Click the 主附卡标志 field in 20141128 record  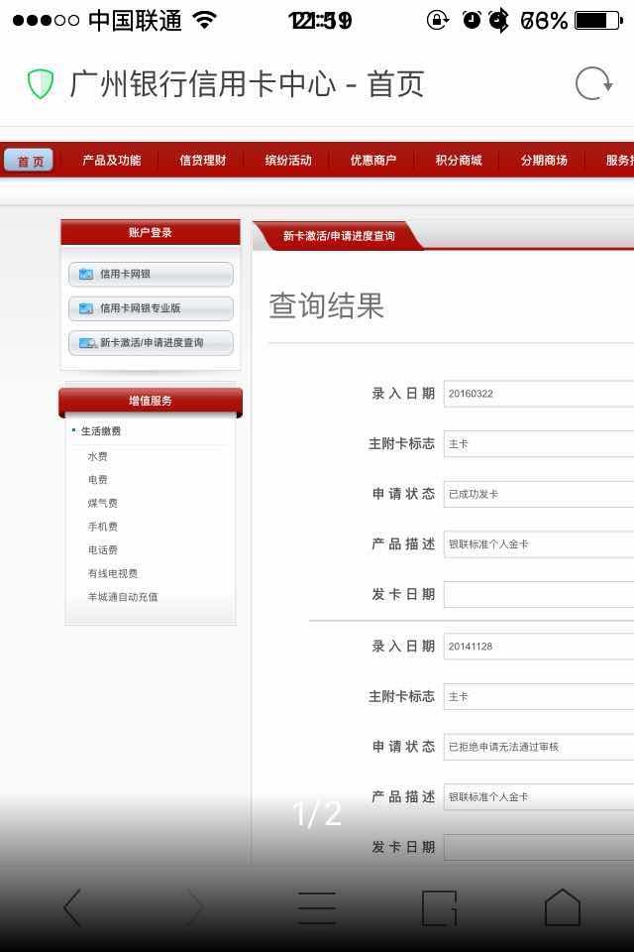[539, 697]
